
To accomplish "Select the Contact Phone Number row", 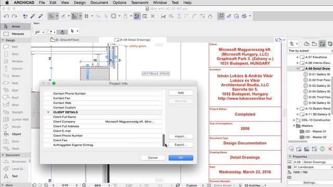I will (x=103, y=94).
